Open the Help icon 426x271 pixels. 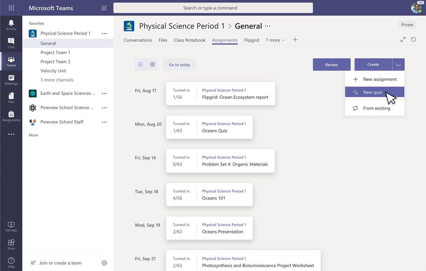click(x=11, y=262)
